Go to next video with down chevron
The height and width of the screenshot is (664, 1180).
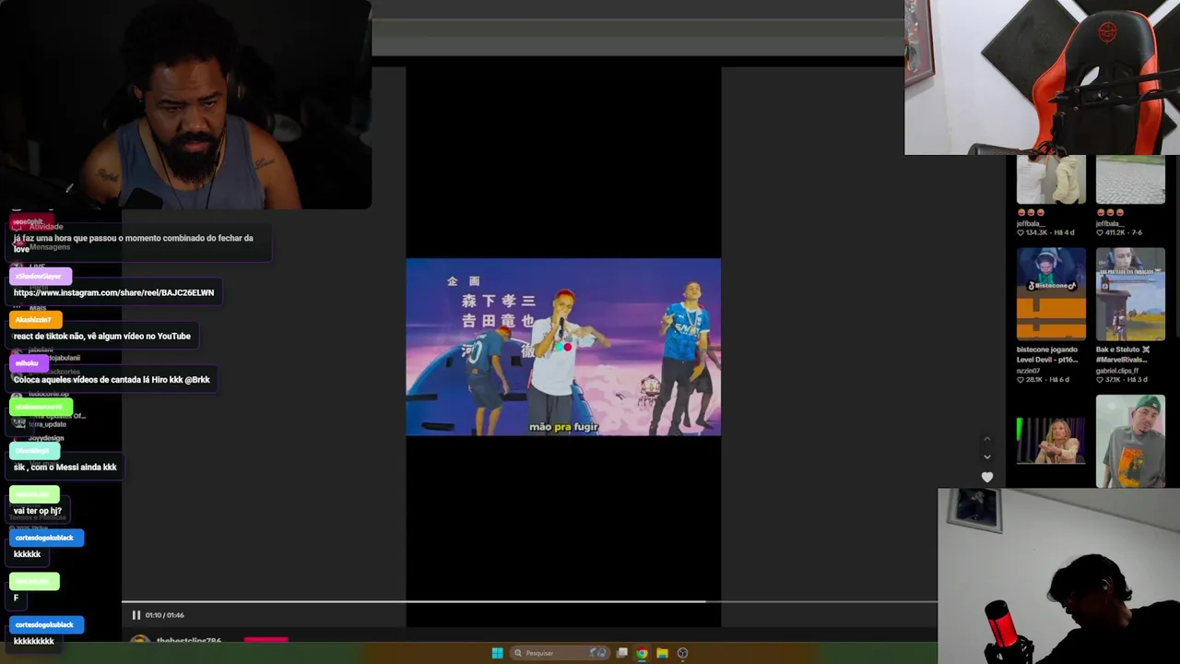point(987,457)
